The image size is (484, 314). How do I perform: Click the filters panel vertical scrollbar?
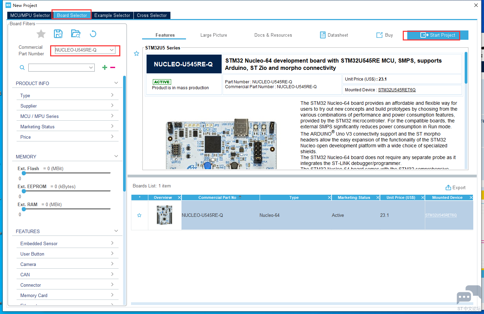pos(124,133)
